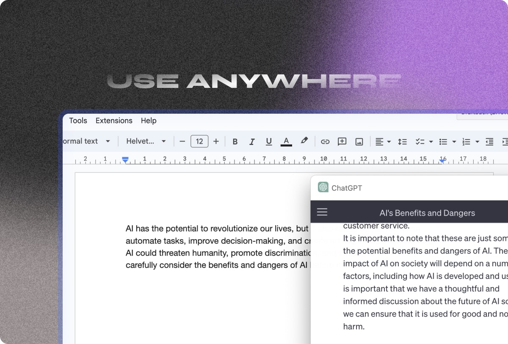Click the numbered list icon
This screenshot has height=344, width=508.
[x=466, y=142]
